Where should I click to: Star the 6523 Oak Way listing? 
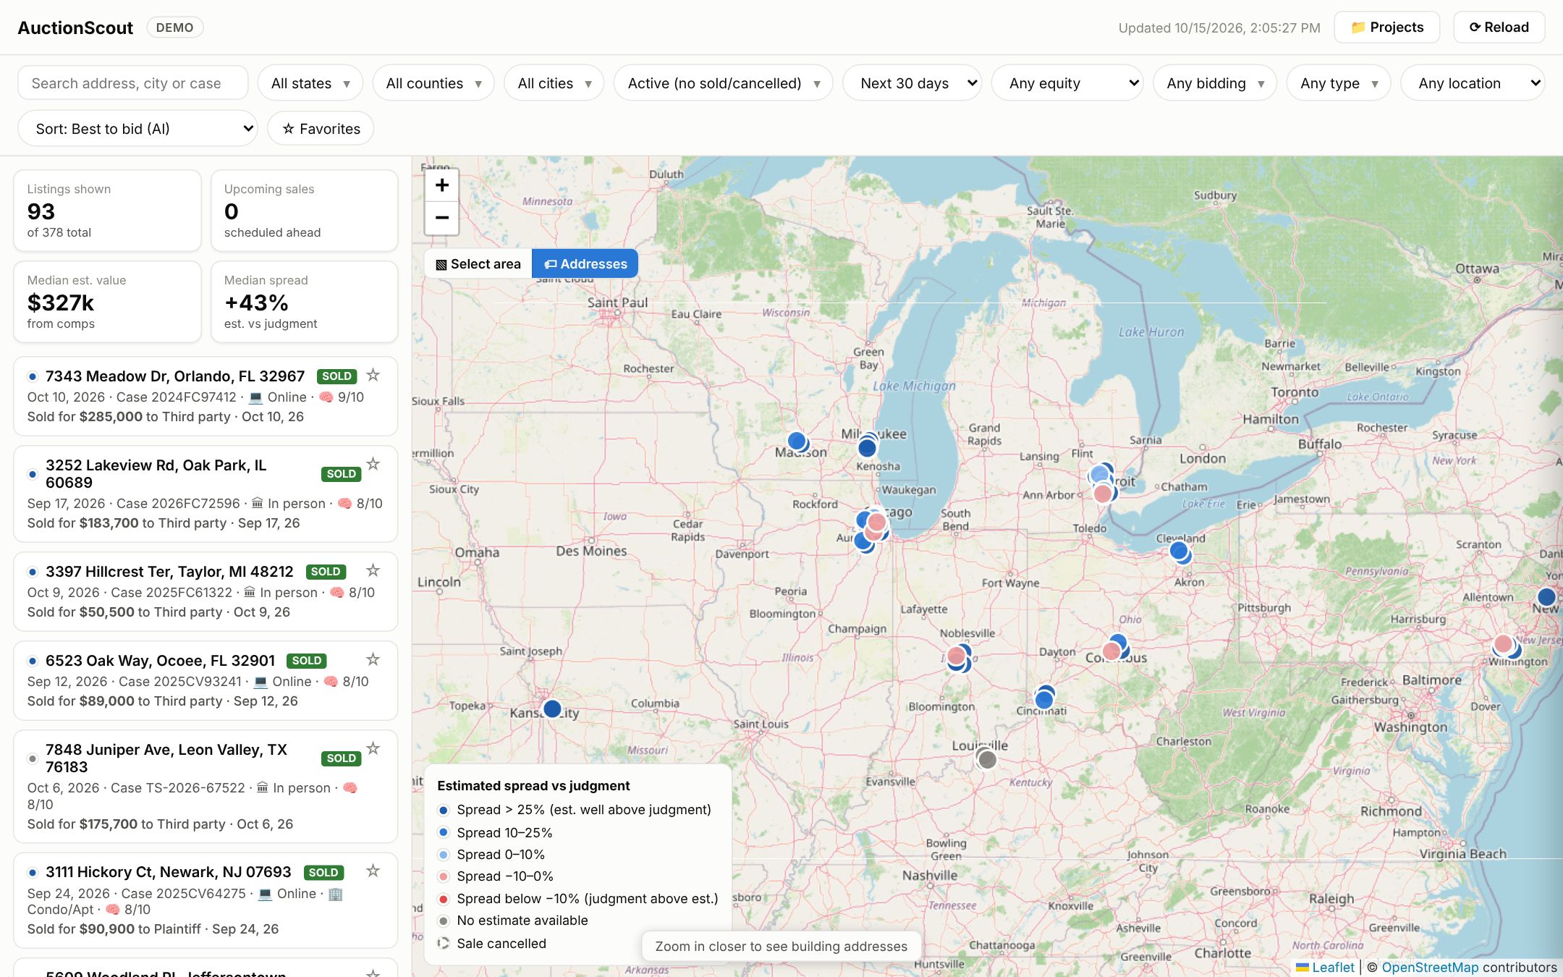click(x=373, y=659)
